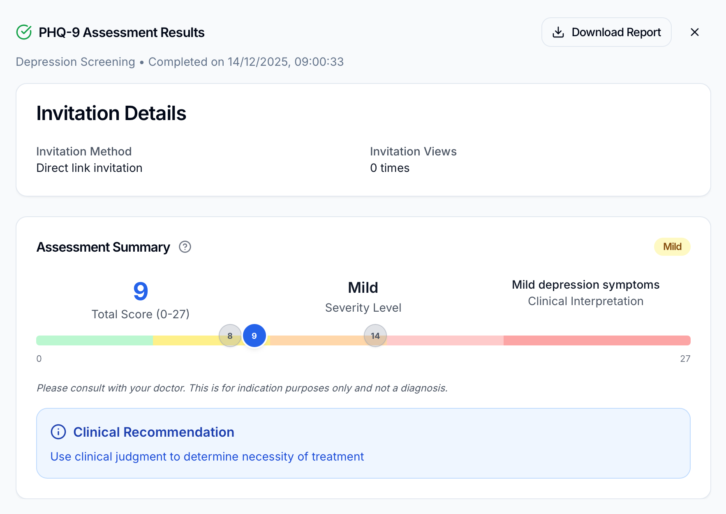Screen dimensions: 726x514
Task: Click the clinical judgment recommendation text
Action: pos(207,456)
